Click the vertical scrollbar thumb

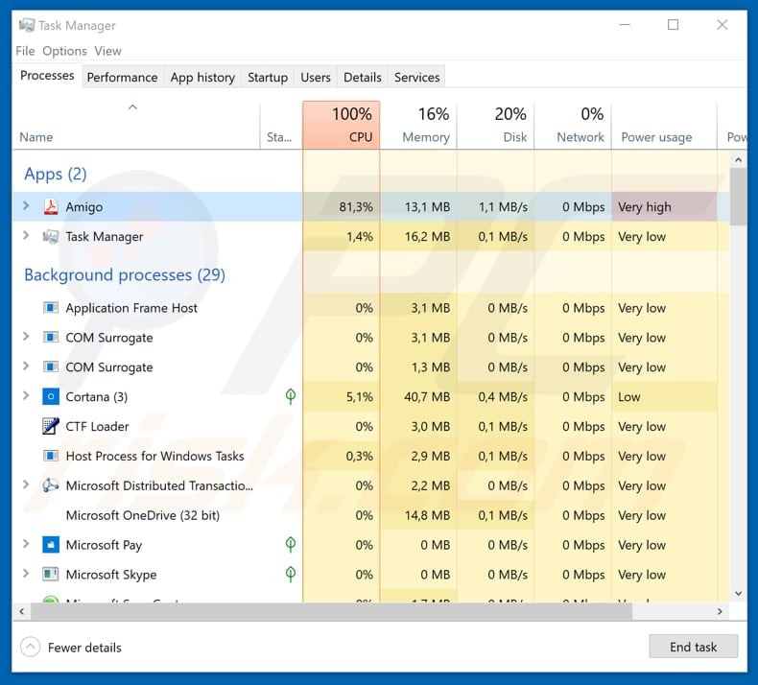(x=738, y=197)
